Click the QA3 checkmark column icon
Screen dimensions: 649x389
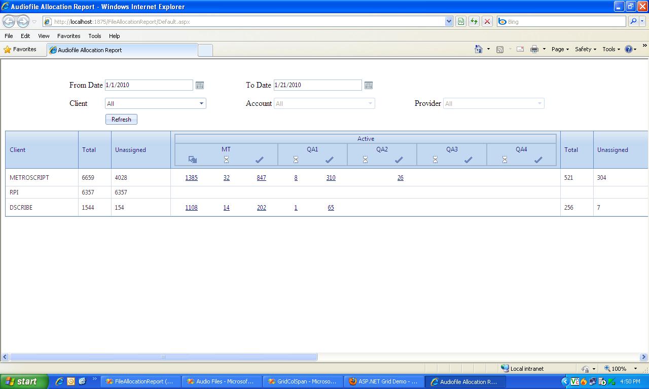(x=468, y=160)
